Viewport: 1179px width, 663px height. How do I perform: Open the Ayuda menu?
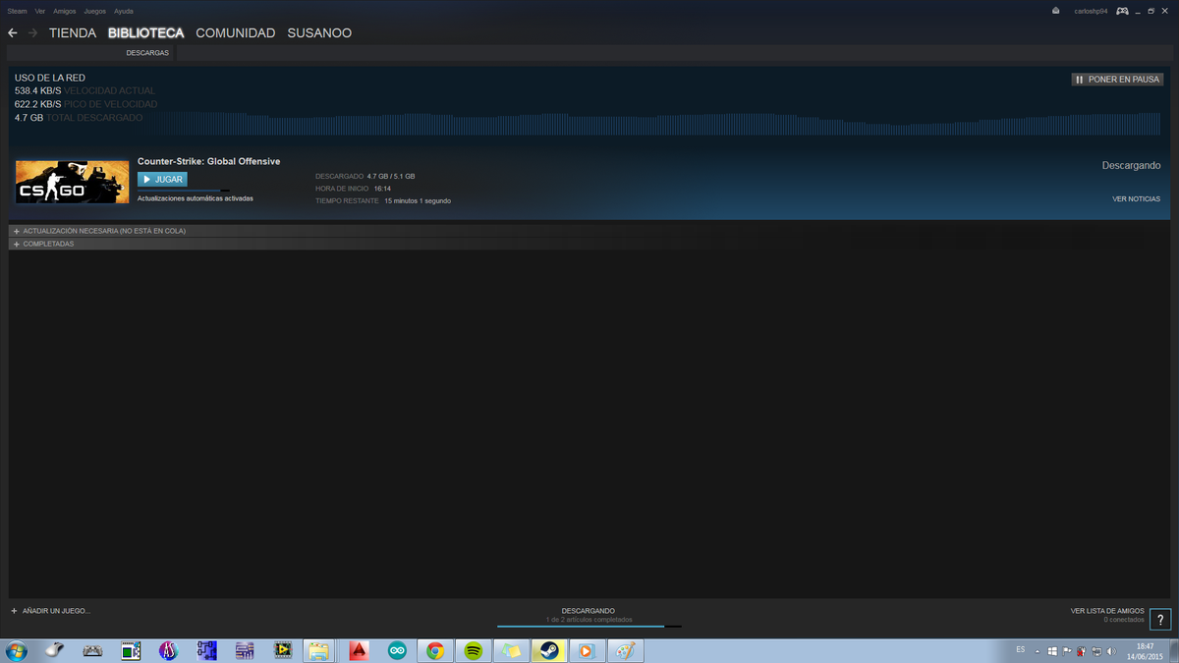tap(123, 11)
